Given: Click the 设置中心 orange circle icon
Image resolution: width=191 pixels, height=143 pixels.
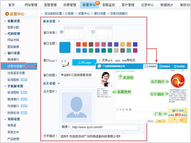Looking at the screenshot, I should coord(7,14).
